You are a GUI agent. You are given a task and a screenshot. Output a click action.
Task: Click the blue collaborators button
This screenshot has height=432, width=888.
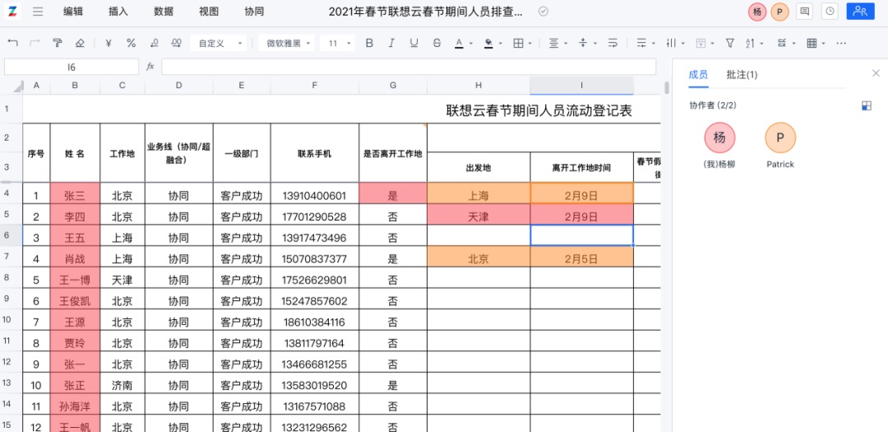(860, 12)
